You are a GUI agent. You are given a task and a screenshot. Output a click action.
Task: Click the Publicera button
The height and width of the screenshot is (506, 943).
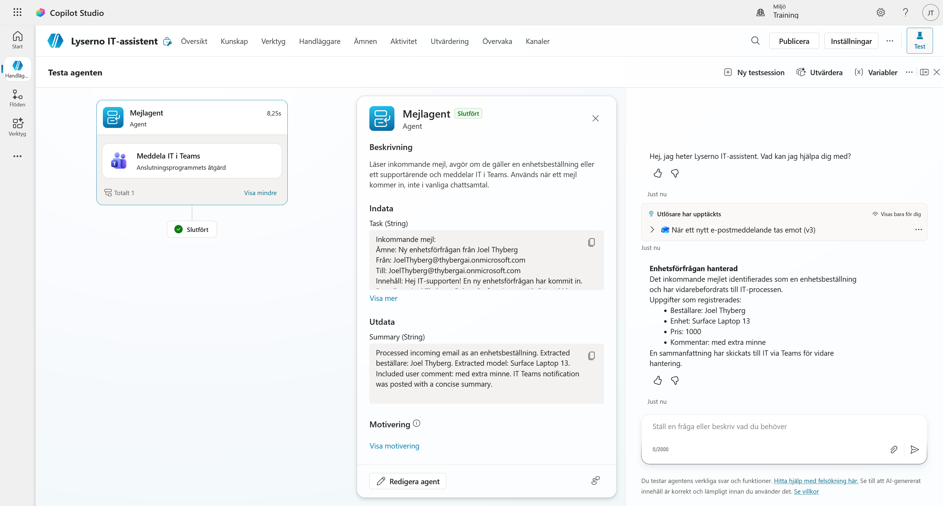(794, 41)
